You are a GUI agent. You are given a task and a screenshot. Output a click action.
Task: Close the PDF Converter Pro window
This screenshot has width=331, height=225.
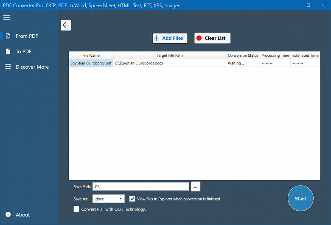point(323,5)
